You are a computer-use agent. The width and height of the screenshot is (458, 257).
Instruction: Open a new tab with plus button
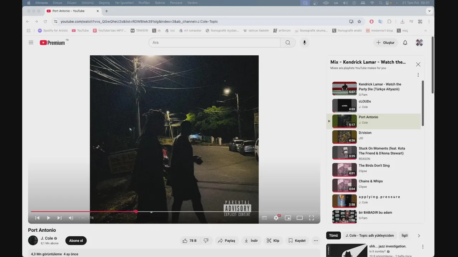[106, 11]
